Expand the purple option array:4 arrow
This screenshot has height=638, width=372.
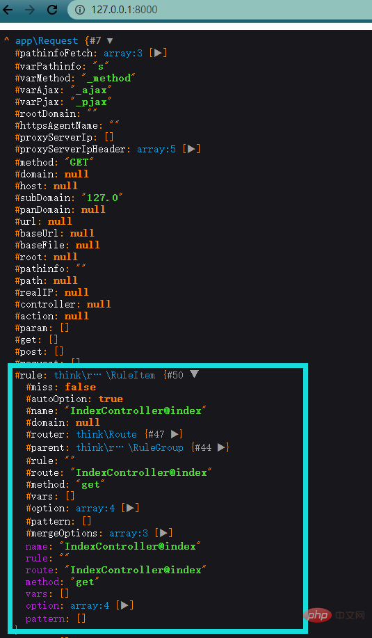pos(125,605)
